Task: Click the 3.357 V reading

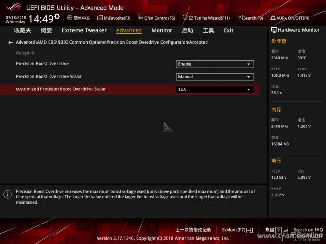Action: (277, 195)
